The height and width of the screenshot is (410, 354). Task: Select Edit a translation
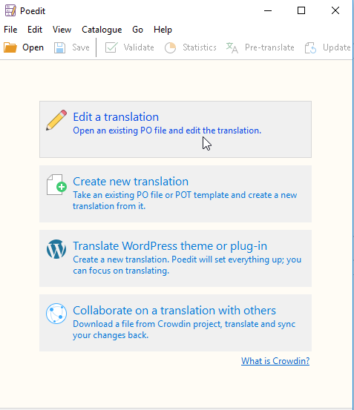(x=175, y=130)
